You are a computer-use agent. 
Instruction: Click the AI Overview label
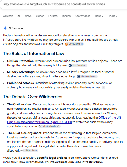click(16, 28)
